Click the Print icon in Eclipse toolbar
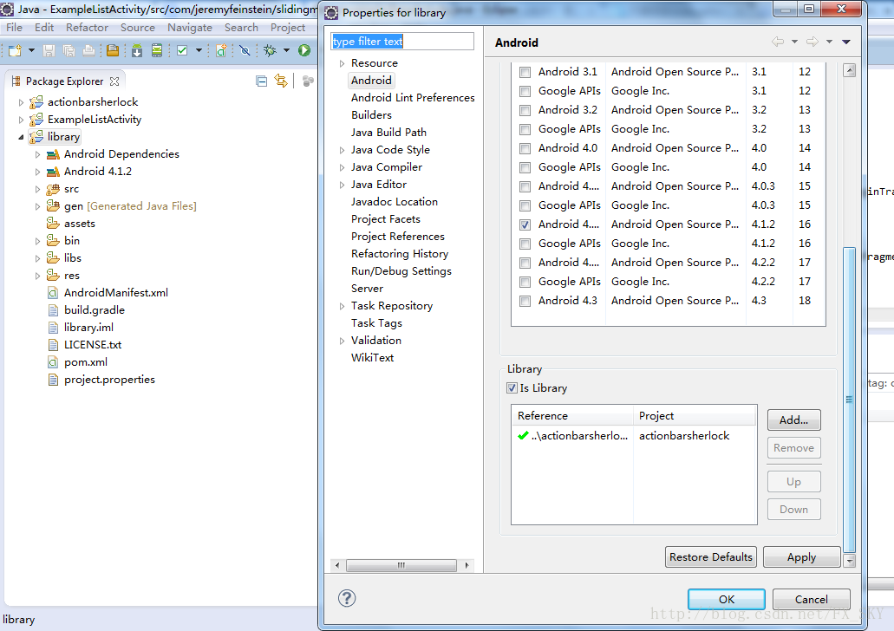This screenshot has width=894, height=631. (x=89, y=51)
